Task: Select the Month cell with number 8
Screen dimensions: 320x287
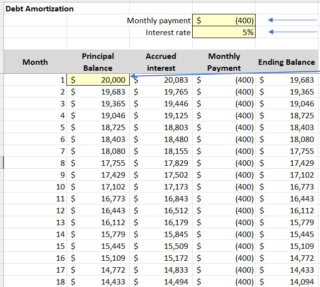Action: tap(35, 163)
